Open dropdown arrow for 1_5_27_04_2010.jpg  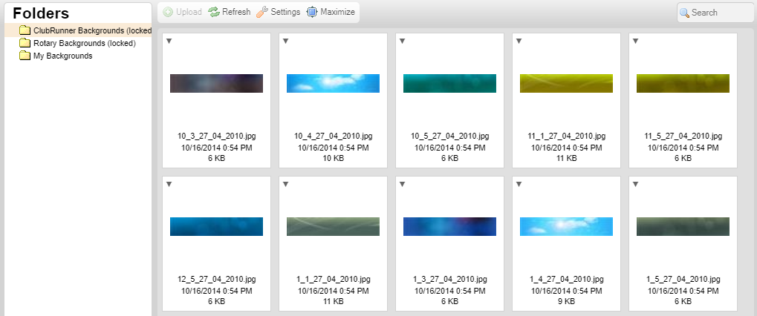pos(635,185)
